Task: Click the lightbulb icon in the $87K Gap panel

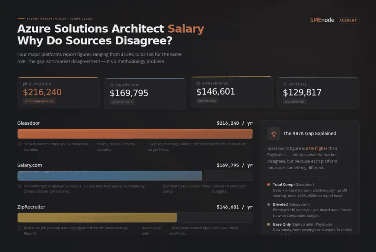Action: point(274,134)
